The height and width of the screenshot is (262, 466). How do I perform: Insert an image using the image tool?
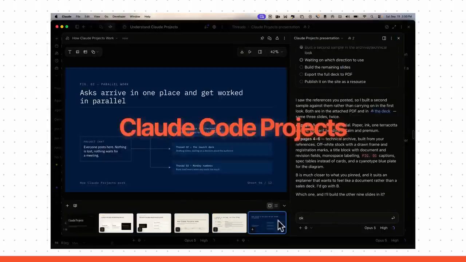78,52
